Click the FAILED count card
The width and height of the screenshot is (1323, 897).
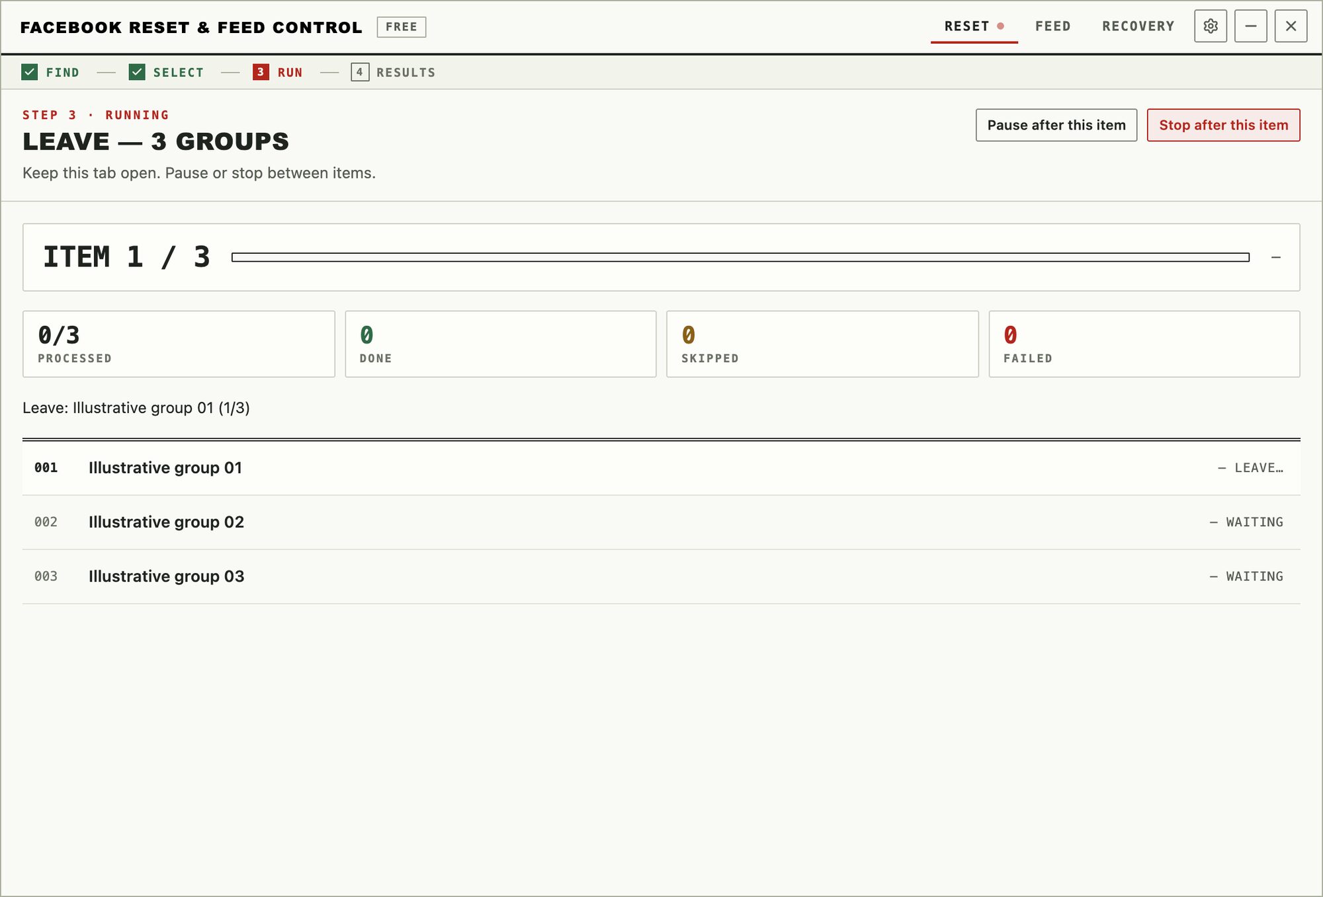(x=1144, y=344)
